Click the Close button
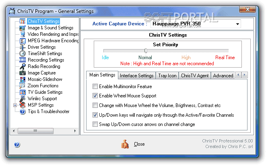266x165 pixels. click(139, 144)
